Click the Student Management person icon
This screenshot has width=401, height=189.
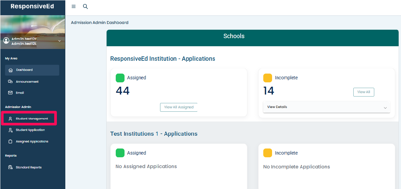click(10, 119)
